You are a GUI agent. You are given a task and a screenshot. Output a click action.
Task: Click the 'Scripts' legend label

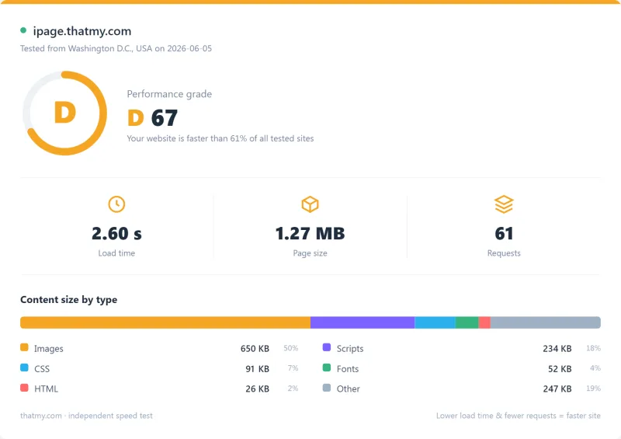[350, 349]
